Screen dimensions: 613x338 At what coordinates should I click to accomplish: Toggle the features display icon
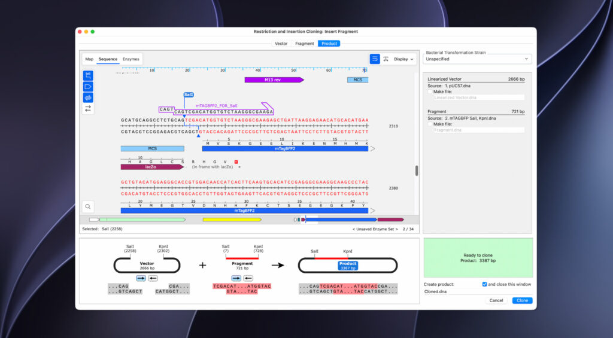tap(88, 87)
